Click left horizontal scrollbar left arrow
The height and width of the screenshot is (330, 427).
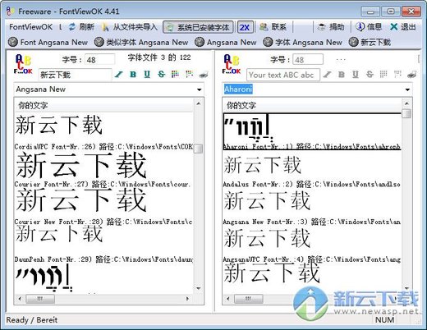(x=20, y=299)
